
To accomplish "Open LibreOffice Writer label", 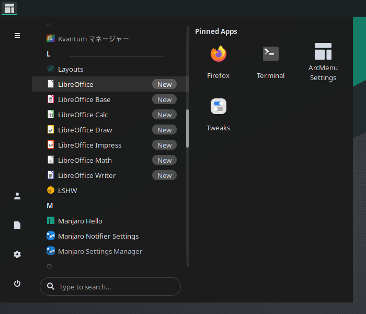I will (87, 175).
